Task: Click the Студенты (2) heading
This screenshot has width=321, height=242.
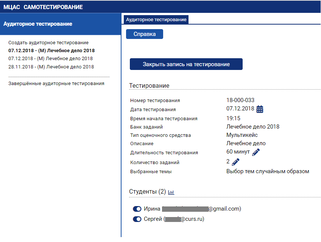Action: coord(147,192)
